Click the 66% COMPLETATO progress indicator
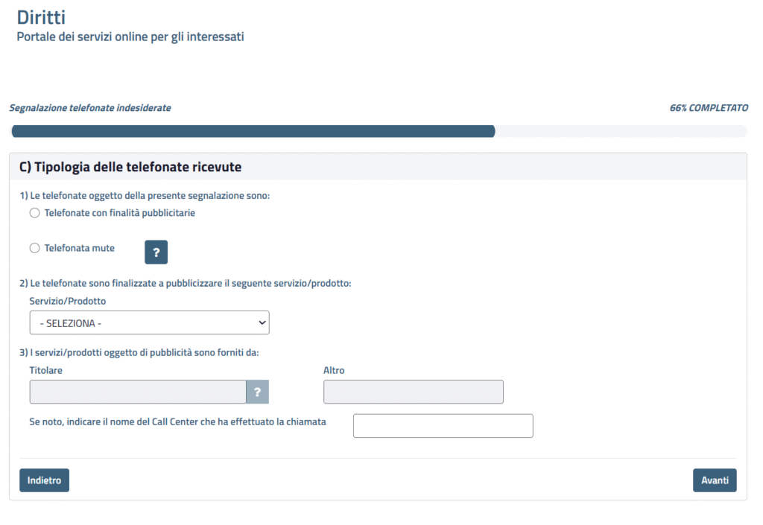Viewport: 763px width, 525px height. pyautogui.click(x=708, y=107)
